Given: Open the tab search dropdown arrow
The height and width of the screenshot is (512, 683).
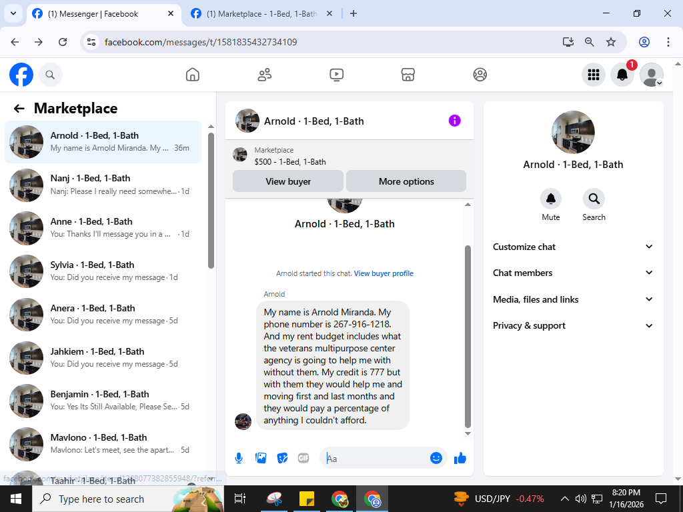Looking at the screenshot, I should tap(13, 13).
